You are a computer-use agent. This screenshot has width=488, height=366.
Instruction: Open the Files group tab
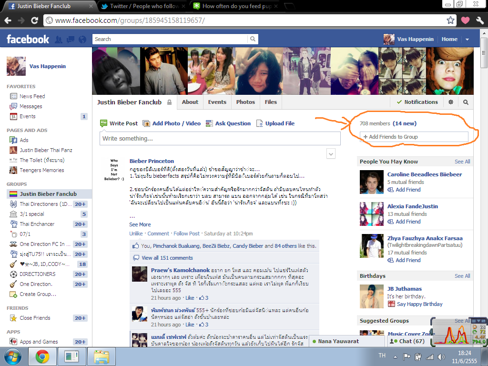pyautogui.click(x=271, y=102)
